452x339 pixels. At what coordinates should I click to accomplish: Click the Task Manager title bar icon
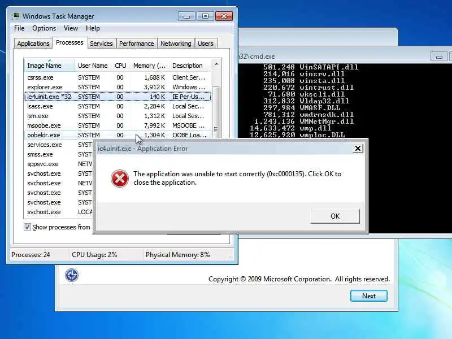point(16,16)
